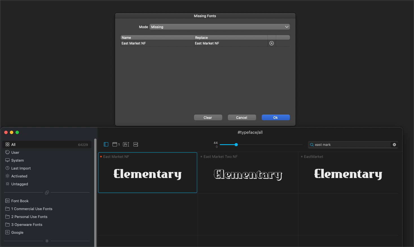Click the Cancel button in Missing Fonts
Screen dimensions: 414x247
[x=242, y=118]
